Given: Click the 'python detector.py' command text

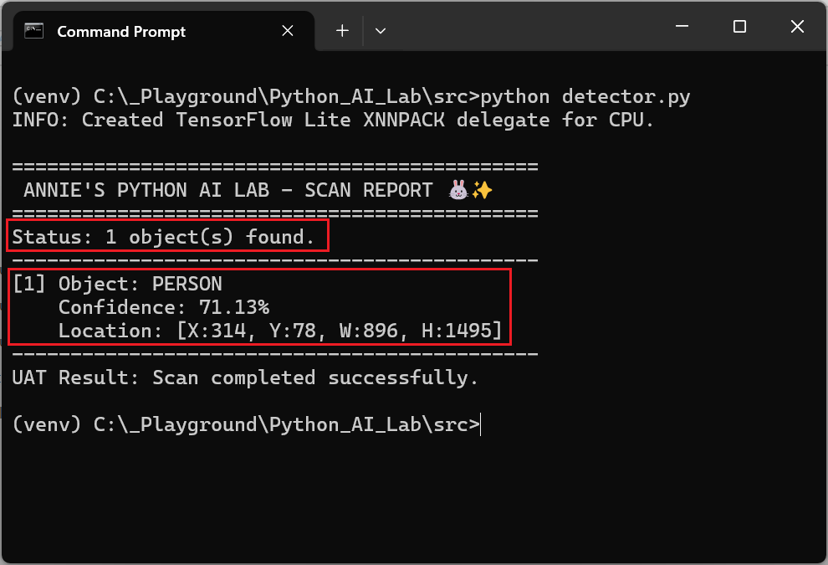Looking at the screenshot, I should click(x=585, y=96).
